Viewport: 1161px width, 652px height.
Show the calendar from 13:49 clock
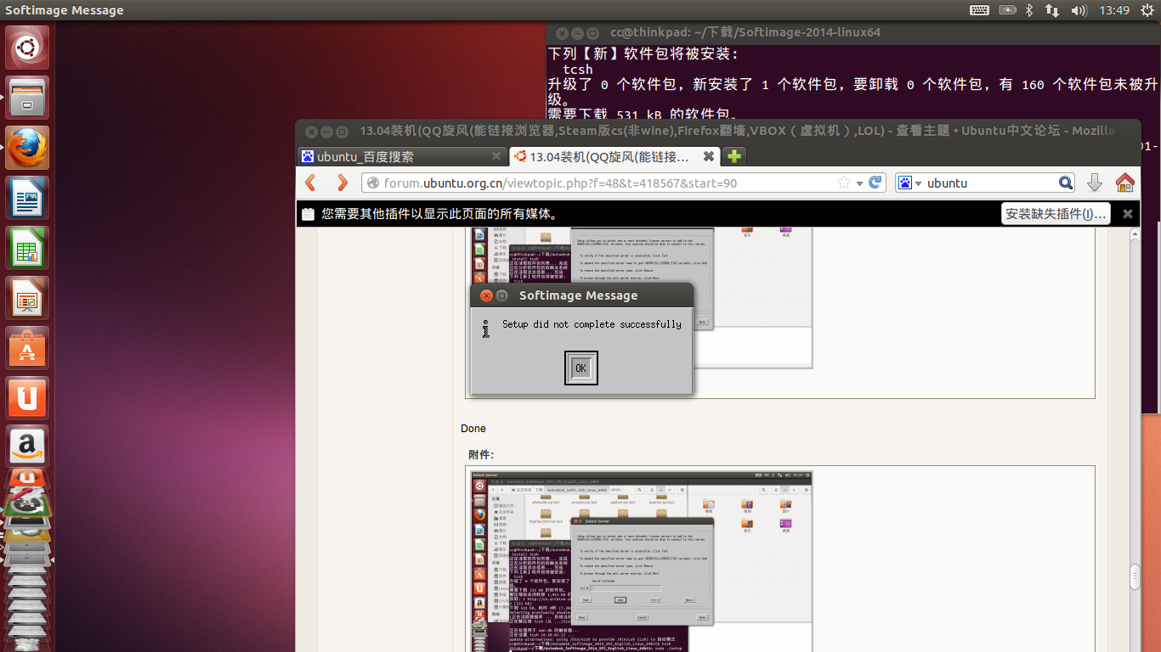tap(1113, 10)
